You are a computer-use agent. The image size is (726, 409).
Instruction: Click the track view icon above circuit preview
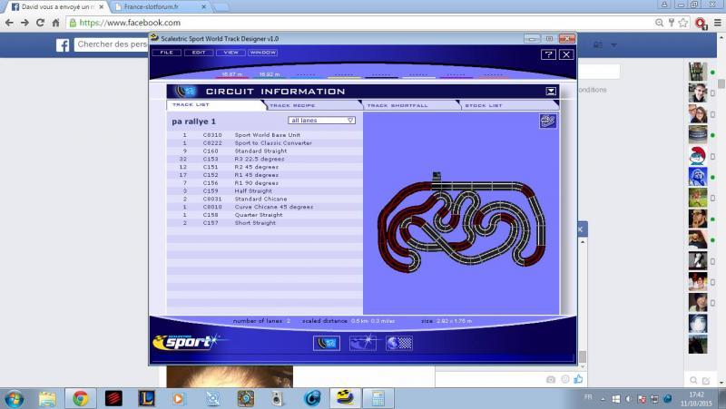(x=547, y=121)
